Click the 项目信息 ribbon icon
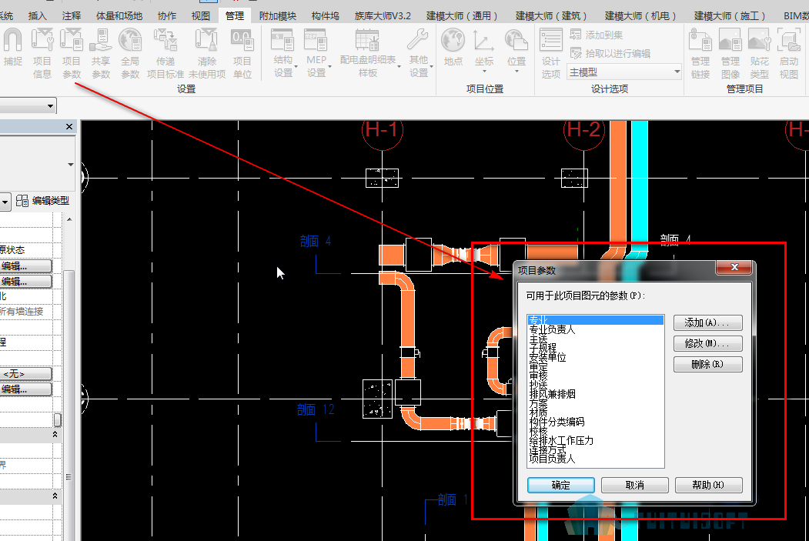 [x=42, y=53]
